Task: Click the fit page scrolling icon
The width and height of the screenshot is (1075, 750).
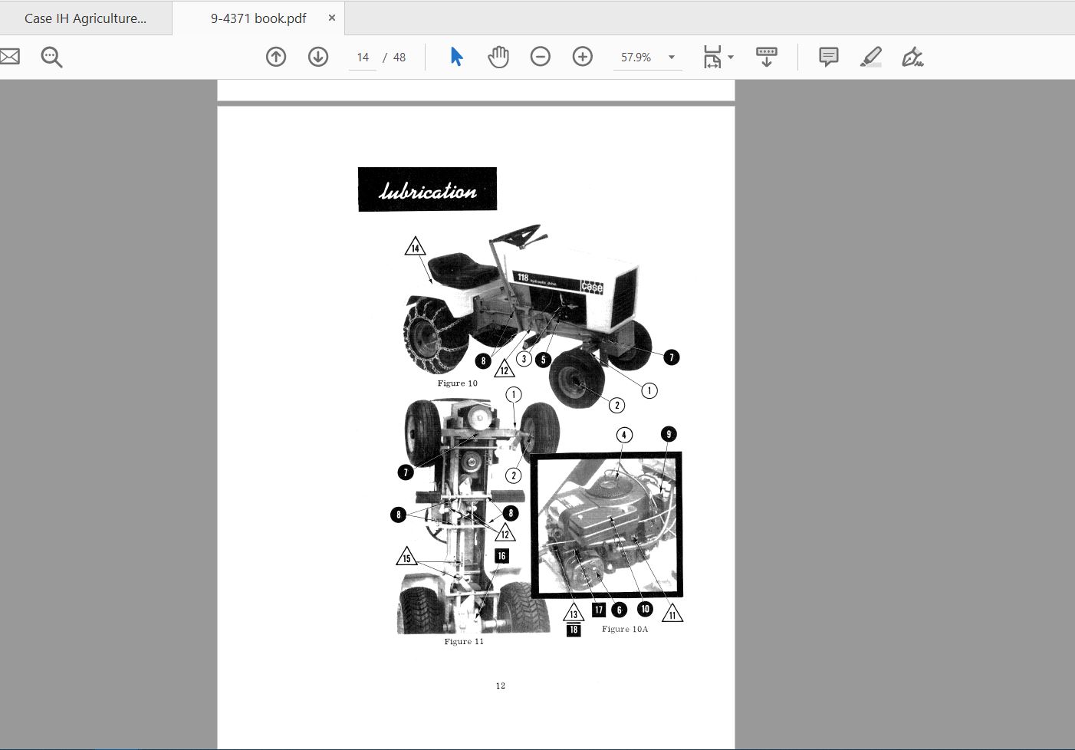Action: (x=712, y=57)
